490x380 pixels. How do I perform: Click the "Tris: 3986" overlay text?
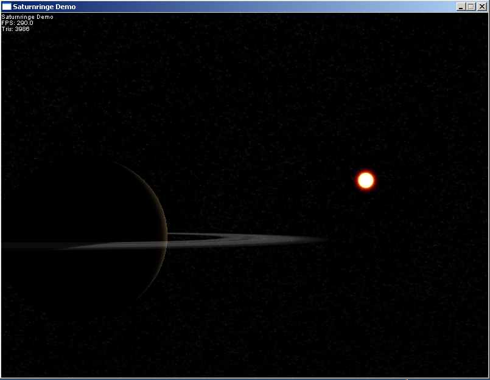coord(16,29)
